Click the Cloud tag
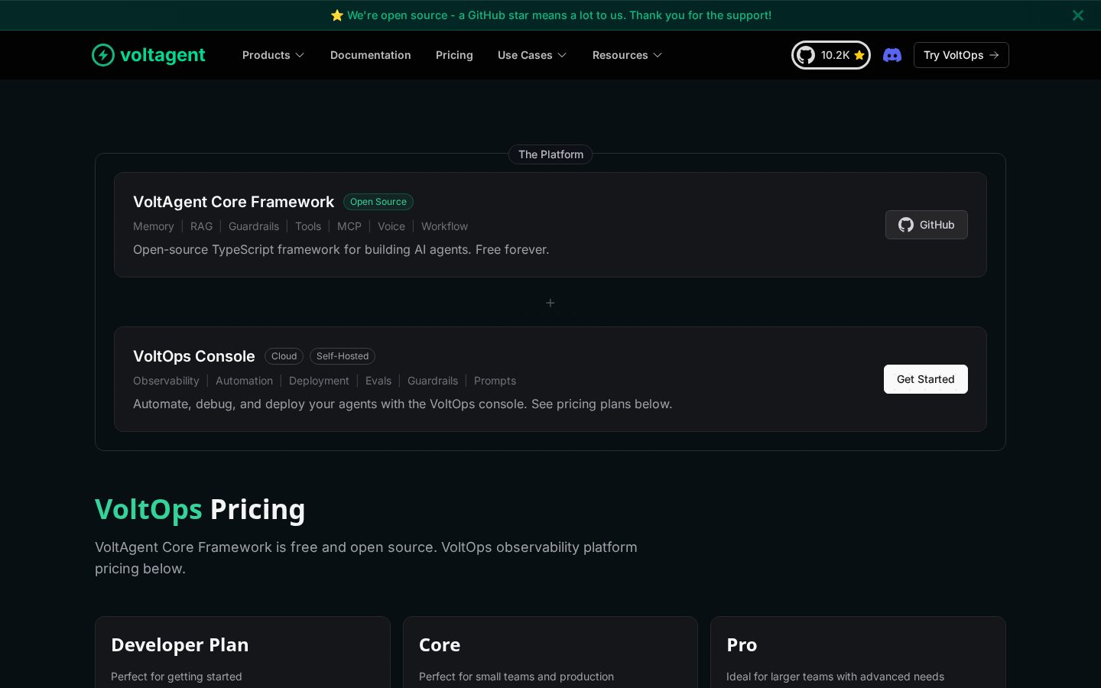1101x688 pixels. click(x=284, y=356)
